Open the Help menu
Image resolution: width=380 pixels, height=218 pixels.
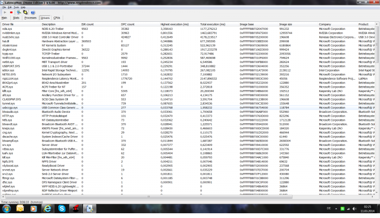pos(23,7)
